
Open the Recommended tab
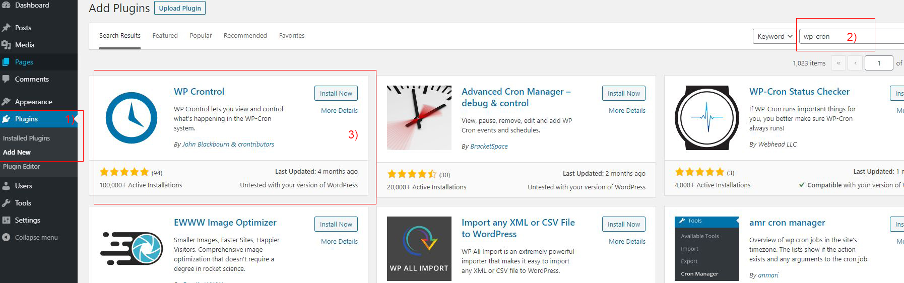[x=245, y=36]
